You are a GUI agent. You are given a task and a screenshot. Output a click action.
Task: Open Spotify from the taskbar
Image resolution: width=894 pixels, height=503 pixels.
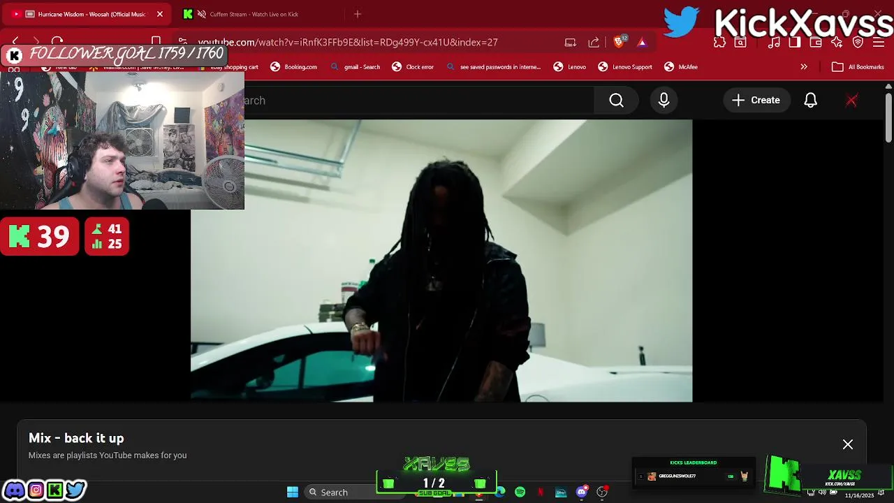tap(520, 492)
